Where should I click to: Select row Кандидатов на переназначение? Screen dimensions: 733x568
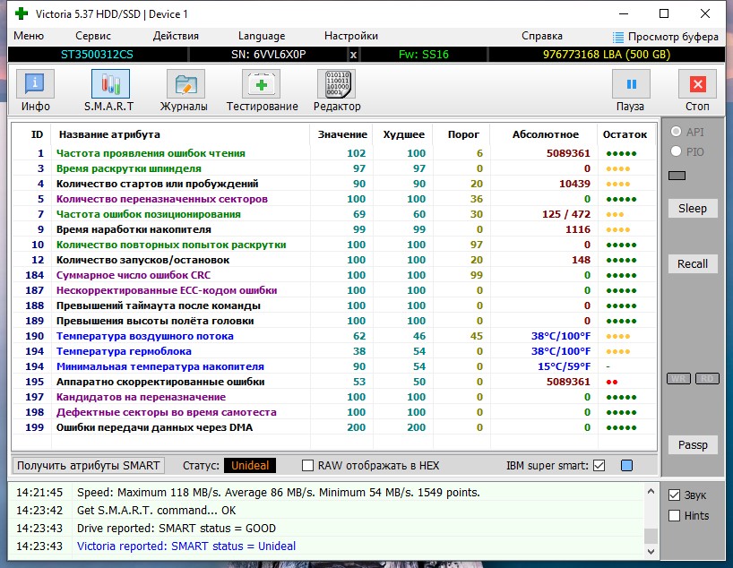[x=333, y=397]
